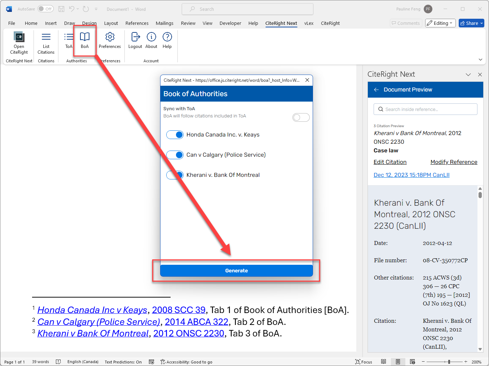
Task: Open the Editing mode dropdown
Action: coord(440,23)
